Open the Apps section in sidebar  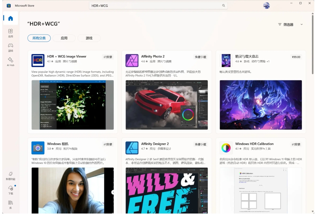pos(10,33)
